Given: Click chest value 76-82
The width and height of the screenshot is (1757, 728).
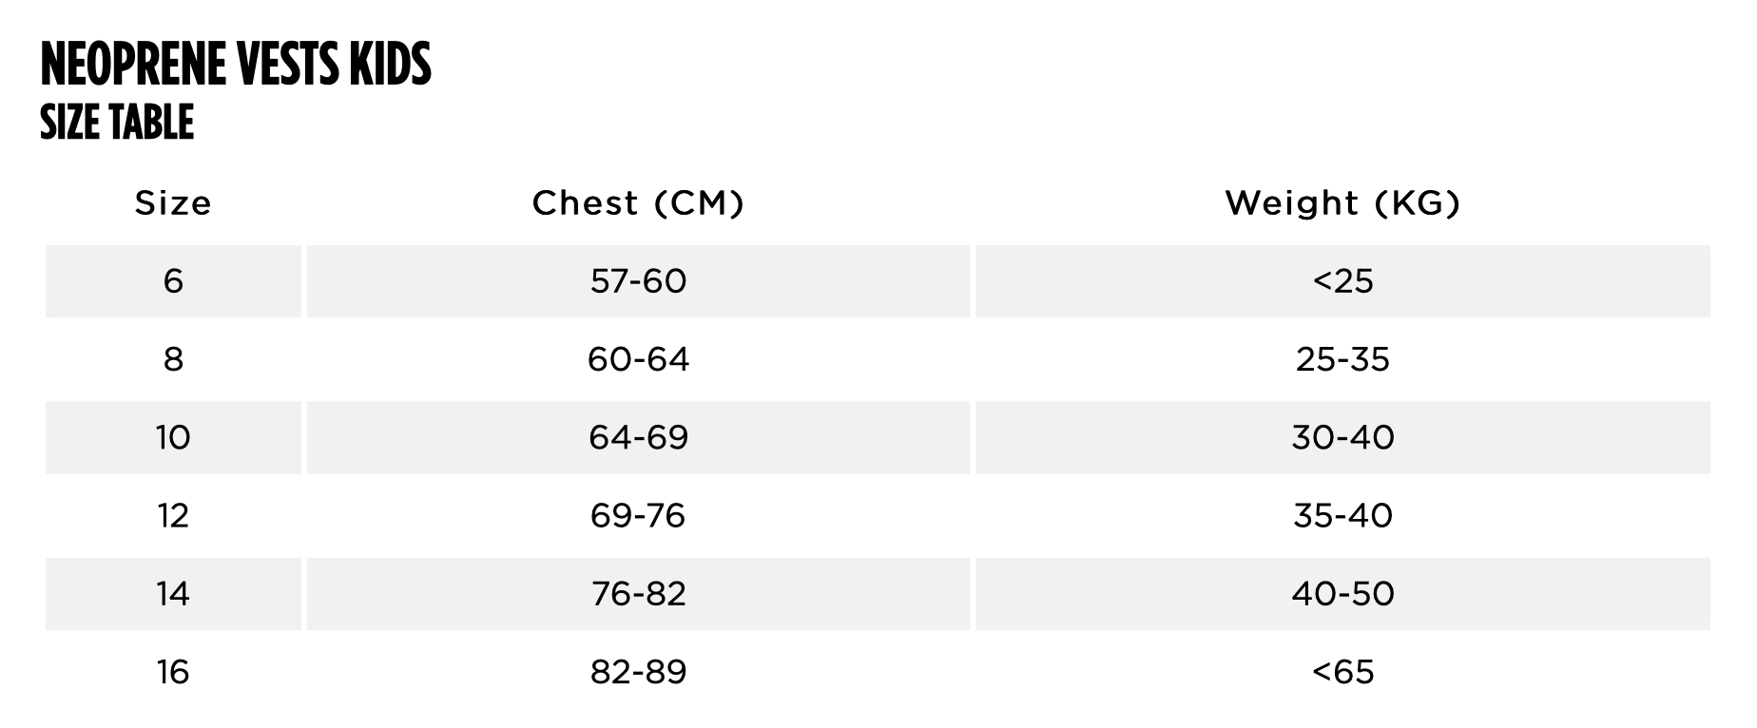Looking at the screenshot, I should click(x=638, y=594).
